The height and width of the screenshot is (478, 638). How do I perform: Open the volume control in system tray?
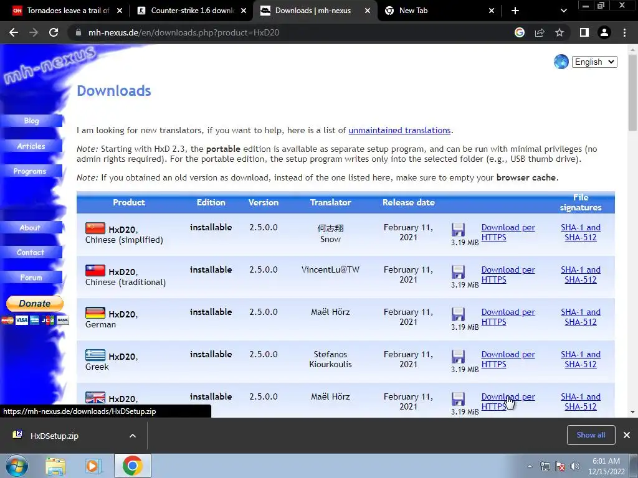pyautogui.click(x=575, y=466)
